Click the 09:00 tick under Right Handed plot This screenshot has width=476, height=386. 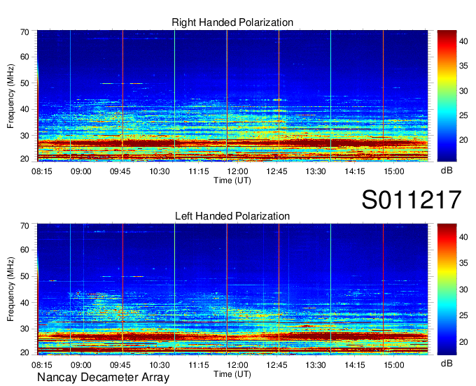pyautogui.click(x=81, y=171)
